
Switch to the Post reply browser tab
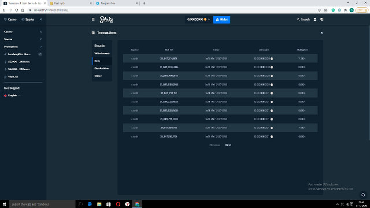coord(71,3)
